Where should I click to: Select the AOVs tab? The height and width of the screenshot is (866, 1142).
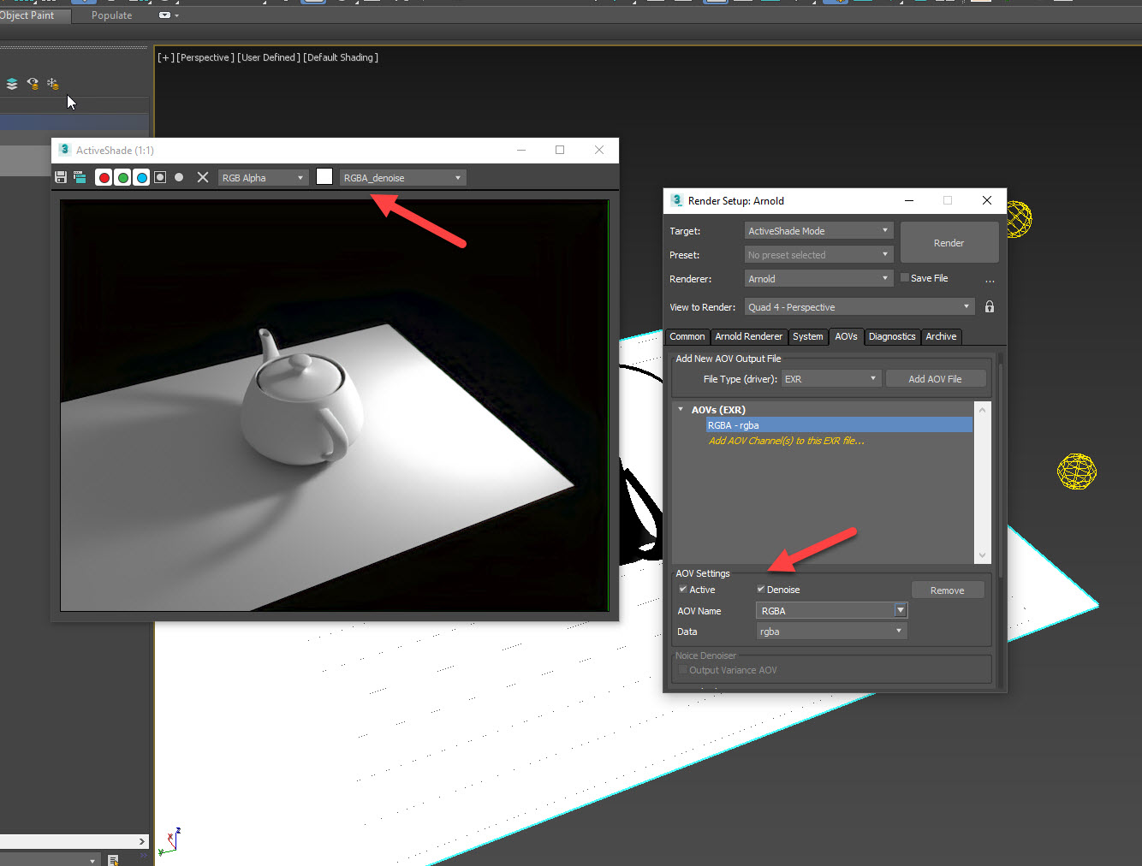[847, 336]
